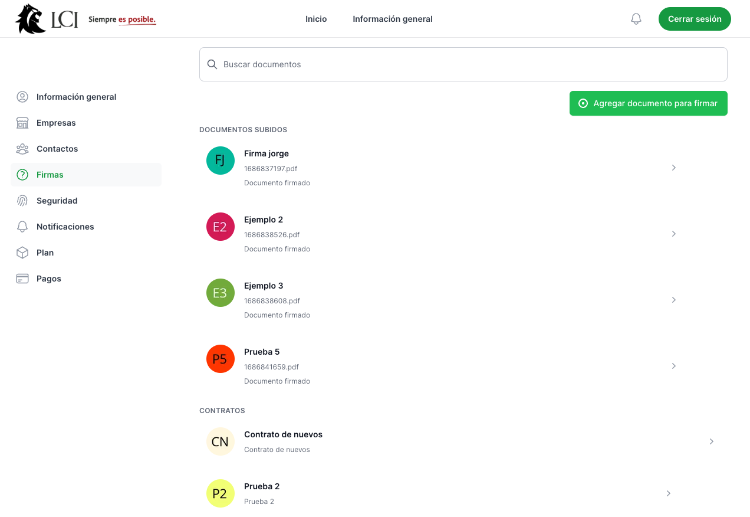Click the Pagos credit card icon
750x517 pixels.
click(x=22, y=279)
